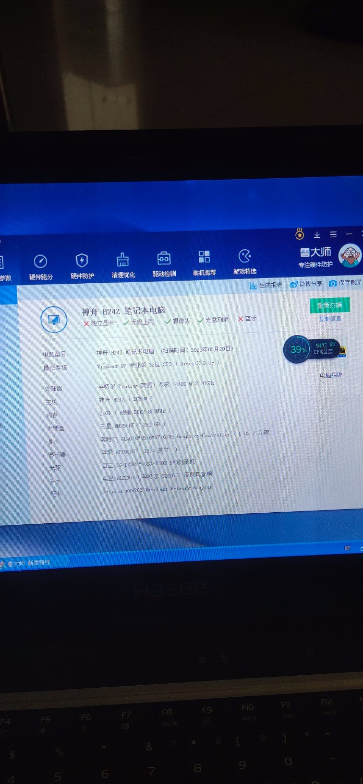Click the Pac-Man game icon
Screen dimensions: 363x784
tap(245, 256)
